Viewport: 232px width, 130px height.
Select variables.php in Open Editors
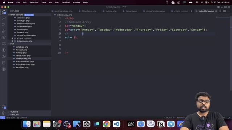23,18
